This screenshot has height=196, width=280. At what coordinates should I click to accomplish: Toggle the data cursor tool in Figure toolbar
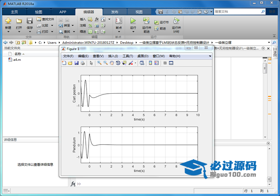tap(124, 63)
